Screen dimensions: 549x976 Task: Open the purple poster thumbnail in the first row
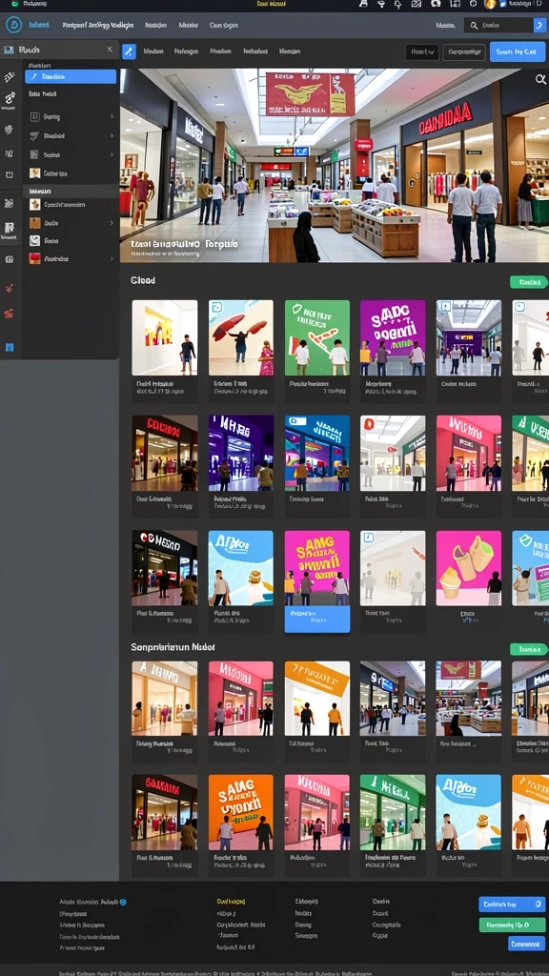tap(393, 338)
